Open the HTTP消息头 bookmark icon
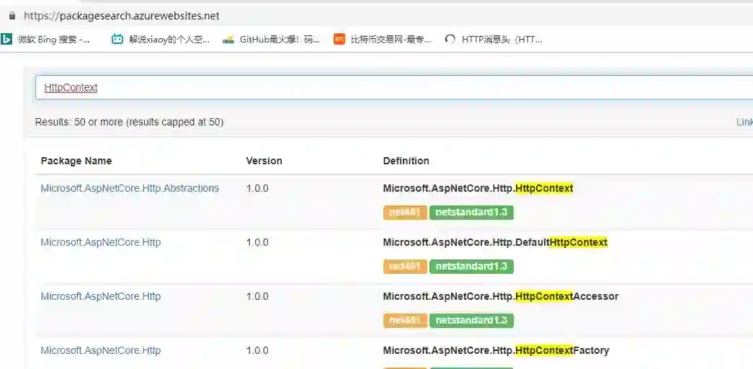The width and height of the screenshot is (753, 369). [x=450, y=40]
